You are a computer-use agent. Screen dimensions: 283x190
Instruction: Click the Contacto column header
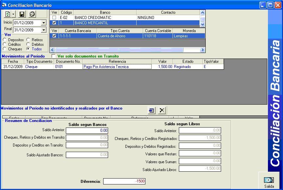pos(168,12)
